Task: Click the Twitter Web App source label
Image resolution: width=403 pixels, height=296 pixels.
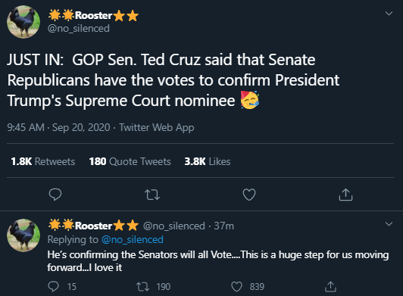Action: pyautogui.click(x=156, y=127)
